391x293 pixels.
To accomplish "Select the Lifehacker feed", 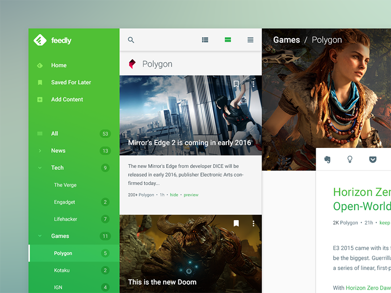I will coord(65,219).
